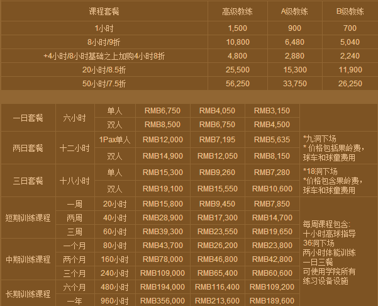Select the 高级教练 column header
378x306 pixels.
click(x=237, y=11)
